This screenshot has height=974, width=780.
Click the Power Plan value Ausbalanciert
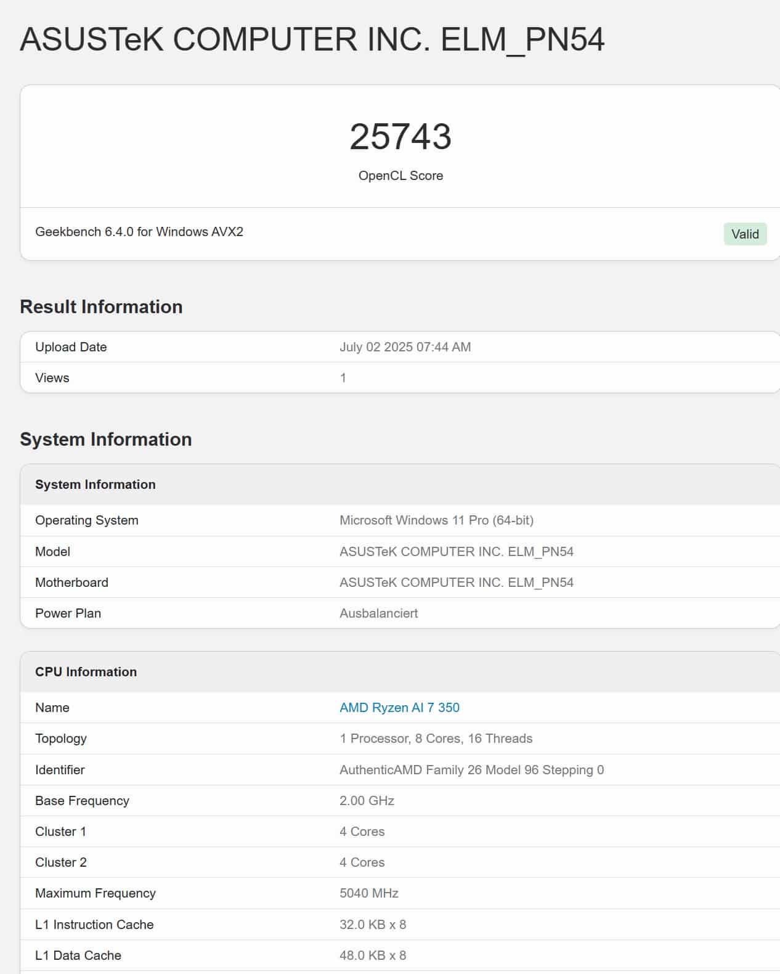[378, 613]
